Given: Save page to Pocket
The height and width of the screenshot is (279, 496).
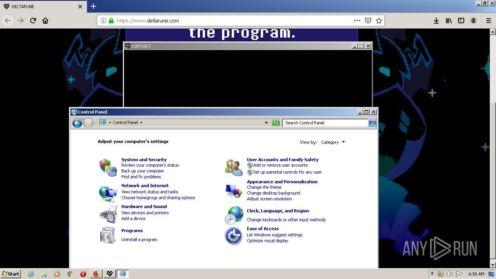Looking at the screenshot, I should [x=368, y=21].
